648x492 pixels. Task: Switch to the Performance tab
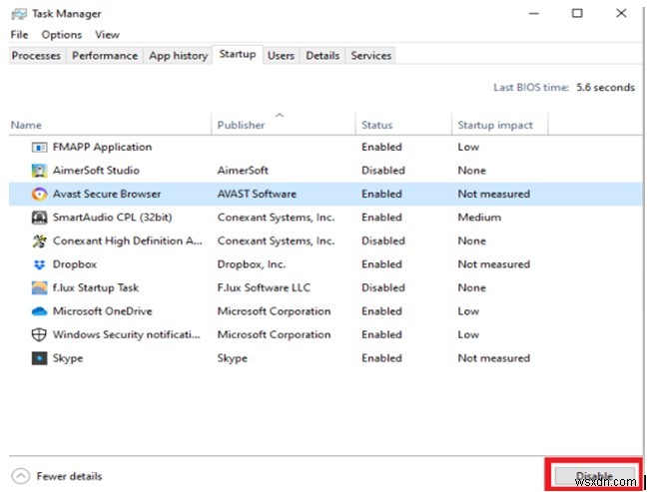(105, 55)
